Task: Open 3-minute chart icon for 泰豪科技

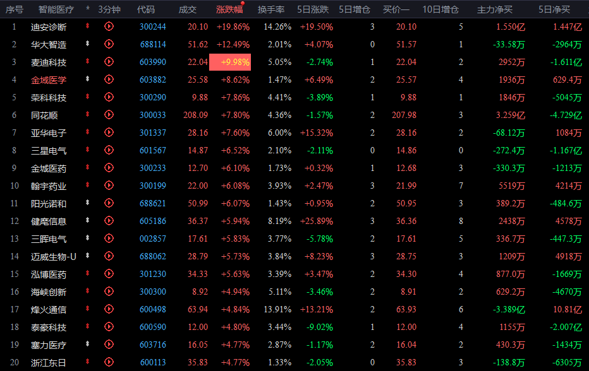Action: [109, 326]
